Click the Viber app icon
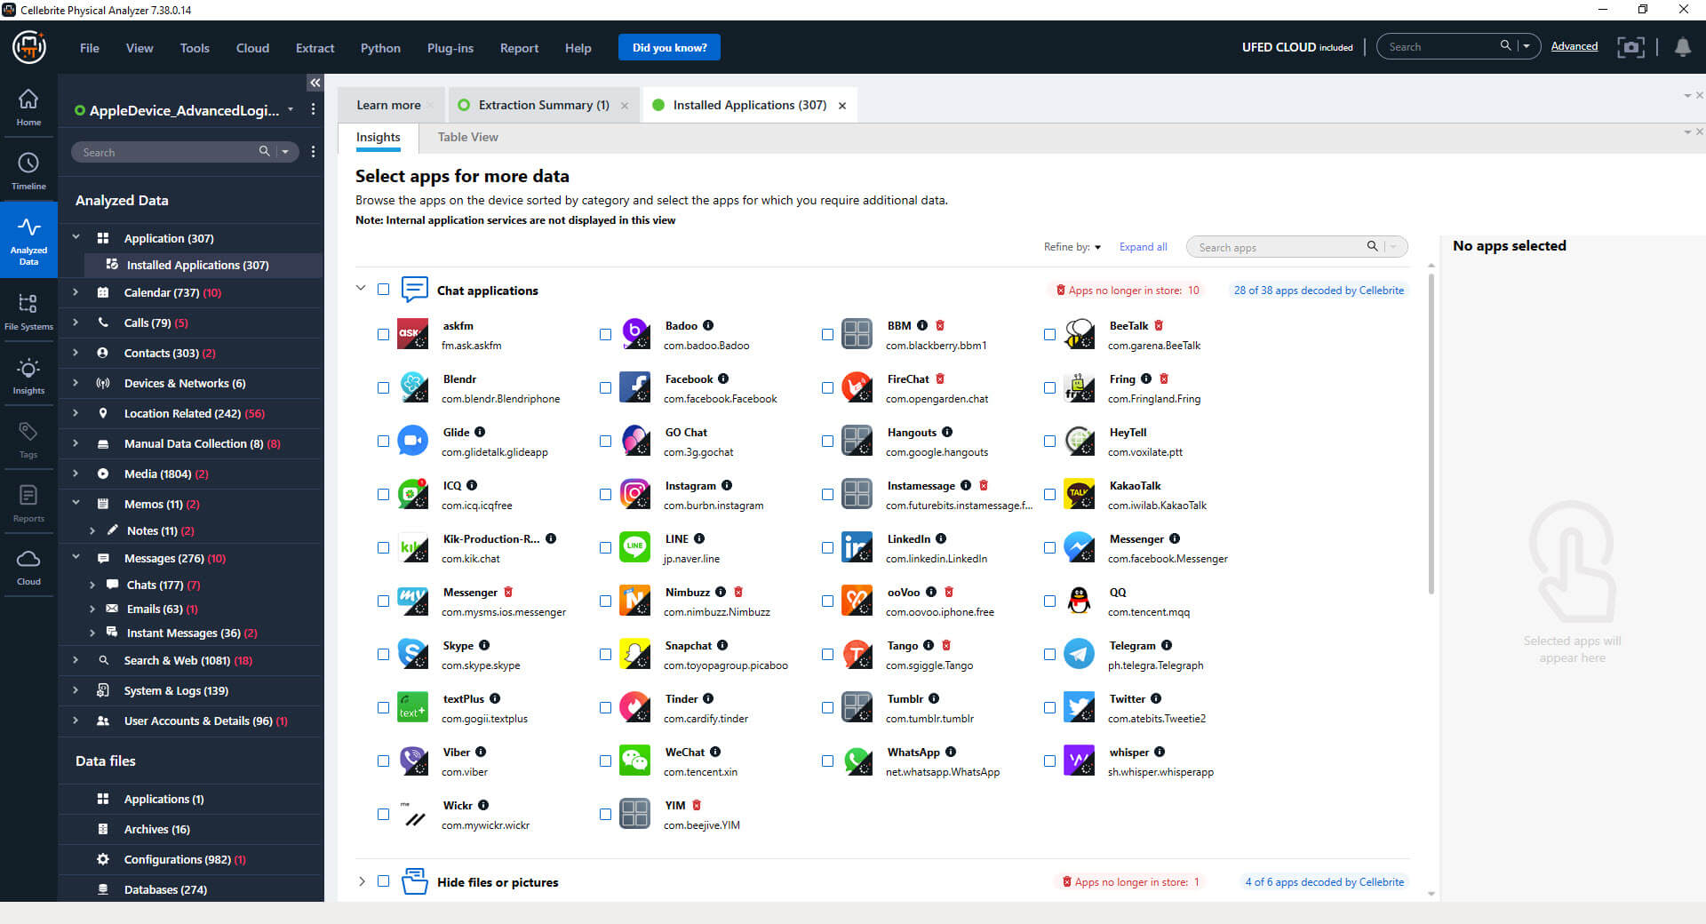 click(x=413, y=761)
